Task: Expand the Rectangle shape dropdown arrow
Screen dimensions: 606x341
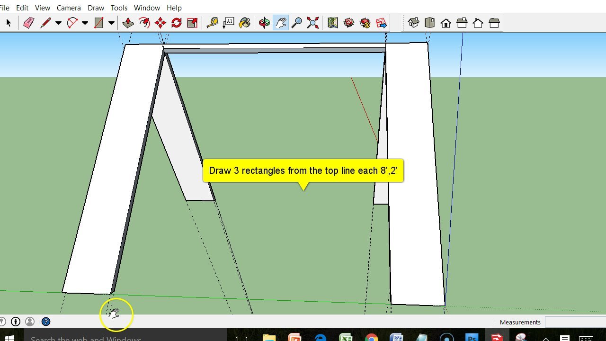Action: coord(111,23)
